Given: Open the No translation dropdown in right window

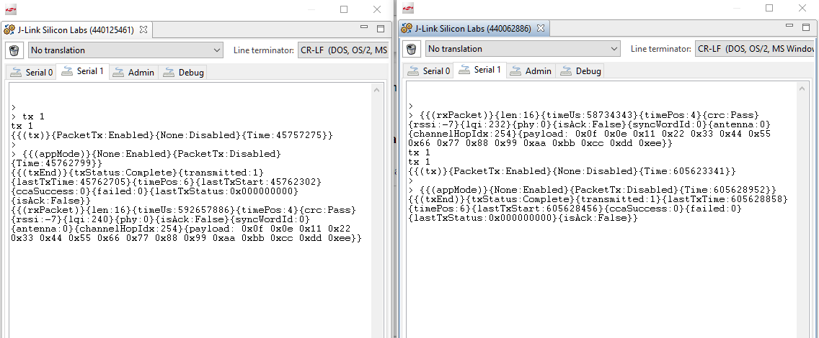Looking at the screenshot, I should point(523,49).
